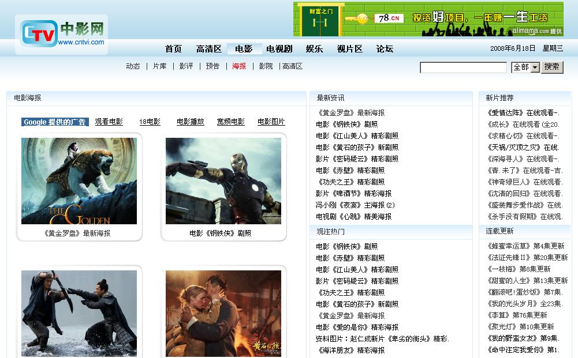Open 电影《钢铁侠》剧照 in 观注热门
This screenshot has height=358, width=578.
pos(346,247)
